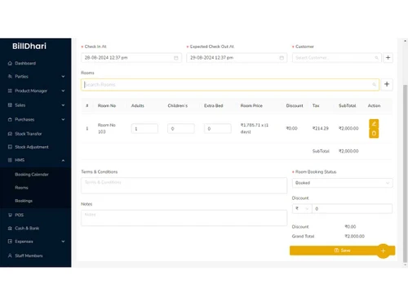Expand the Sales menu chevron
Viewport: 408px width, 306px height.
click(63, 105)
